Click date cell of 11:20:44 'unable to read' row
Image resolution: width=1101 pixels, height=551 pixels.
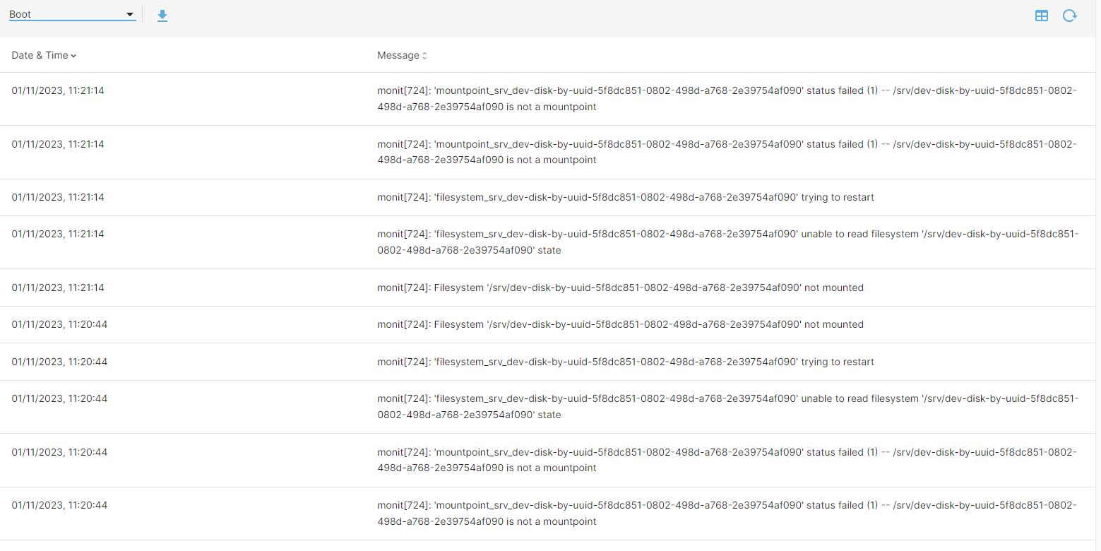[59, 398]
